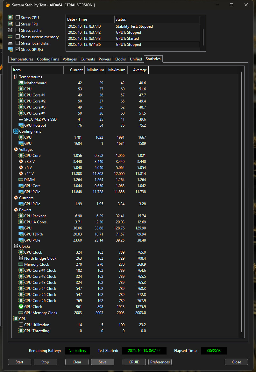Open the Cooling Fans tab
This screenshot has height=372, width=256.
pos(48,59)
